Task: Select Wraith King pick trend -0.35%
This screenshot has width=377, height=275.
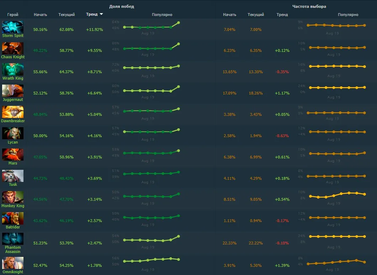Action: click(x=282, y=72)
